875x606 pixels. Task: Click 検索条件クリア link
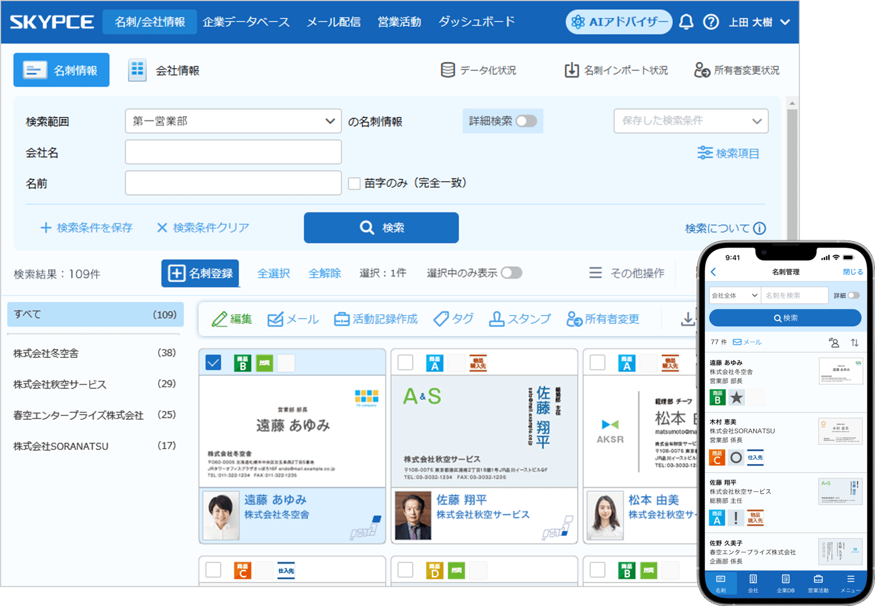[x=202, y=228]
